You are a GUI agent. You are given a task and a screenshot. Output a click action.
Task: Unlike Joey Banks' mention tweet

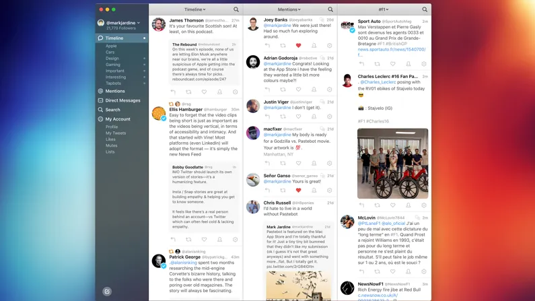click(298, 45)
